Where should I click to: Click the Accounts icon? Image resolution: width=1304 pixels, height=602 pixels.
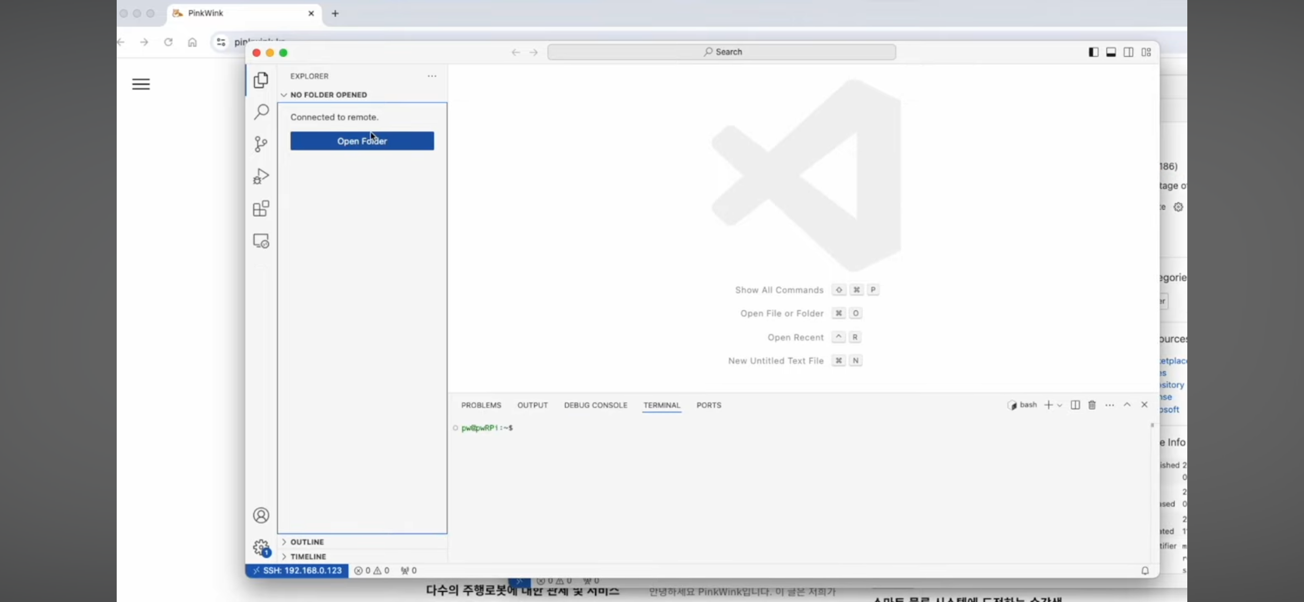(261, 515)
